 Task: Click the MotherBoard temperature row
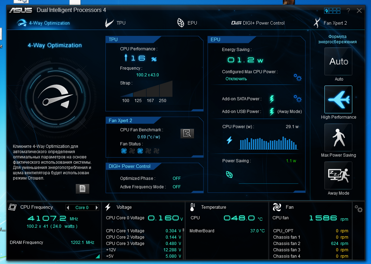click(x=227, y=231)
